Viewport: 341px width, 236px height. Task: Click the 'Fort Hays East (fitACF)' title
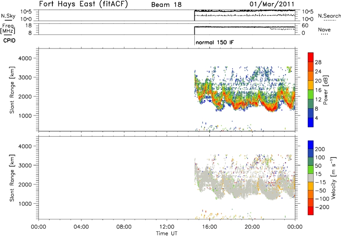pyautogui.click(x=83, y=4)
